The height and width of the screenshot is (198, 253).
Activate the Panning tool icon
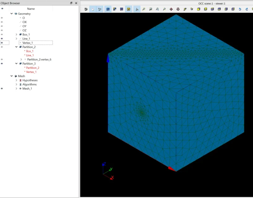[171, 9]
